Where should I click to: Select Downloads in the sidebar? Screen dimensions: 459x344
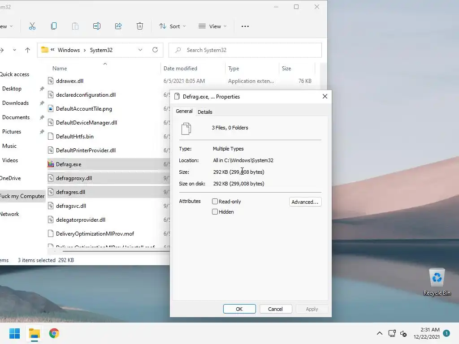tap(16, 103)
